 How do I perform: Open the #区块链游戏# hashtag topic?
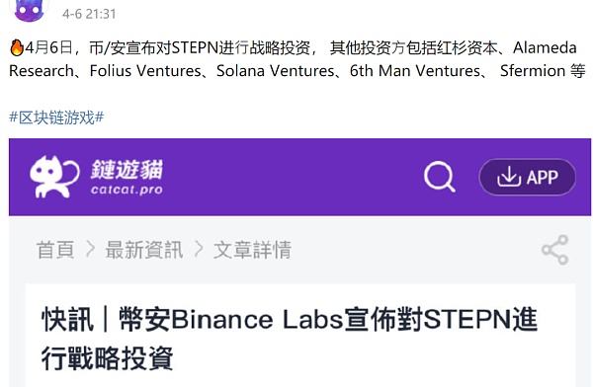coord(56,117)
